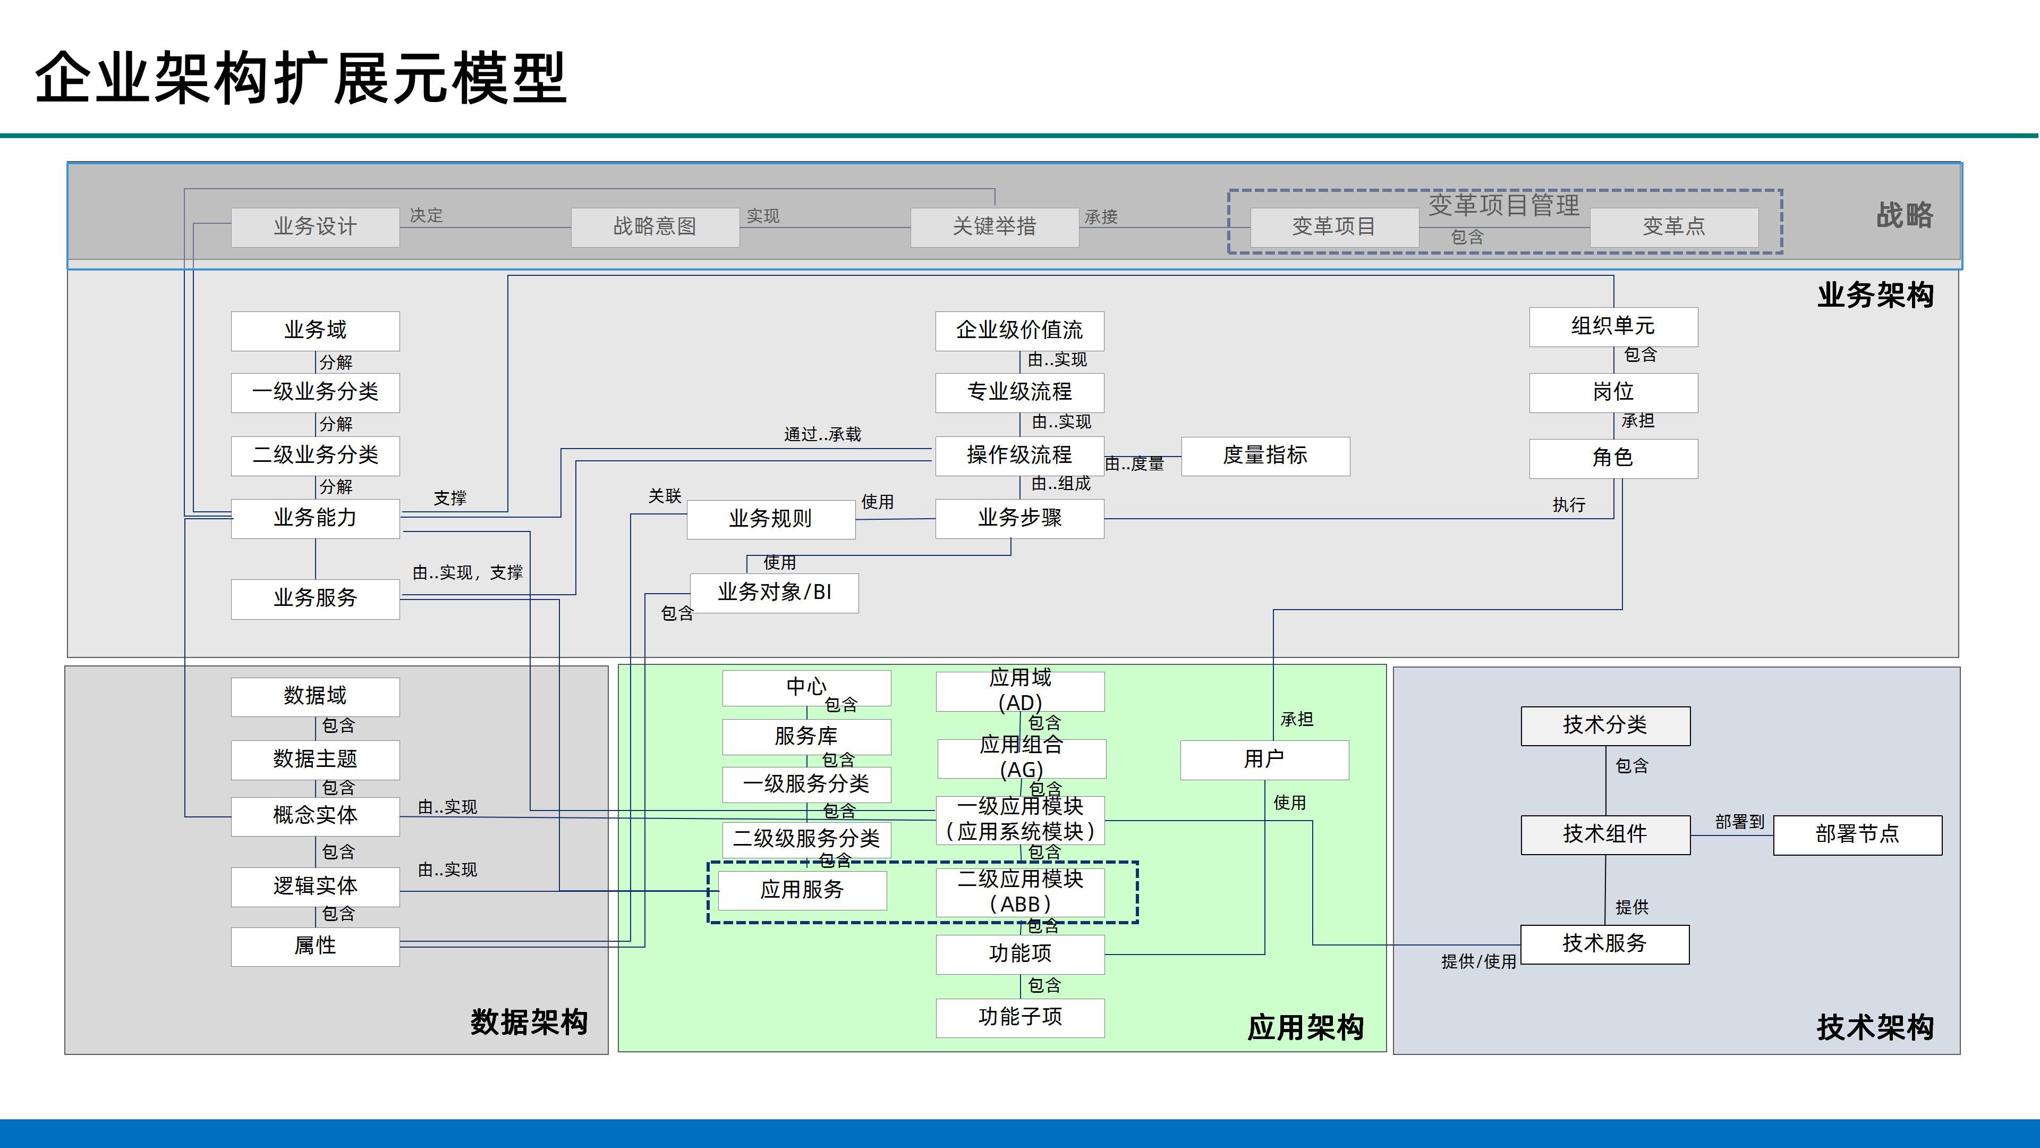The image size is (2040, 1148).
Task: Click the 企业级价值流 box
Action: [x=1019, y=331]
